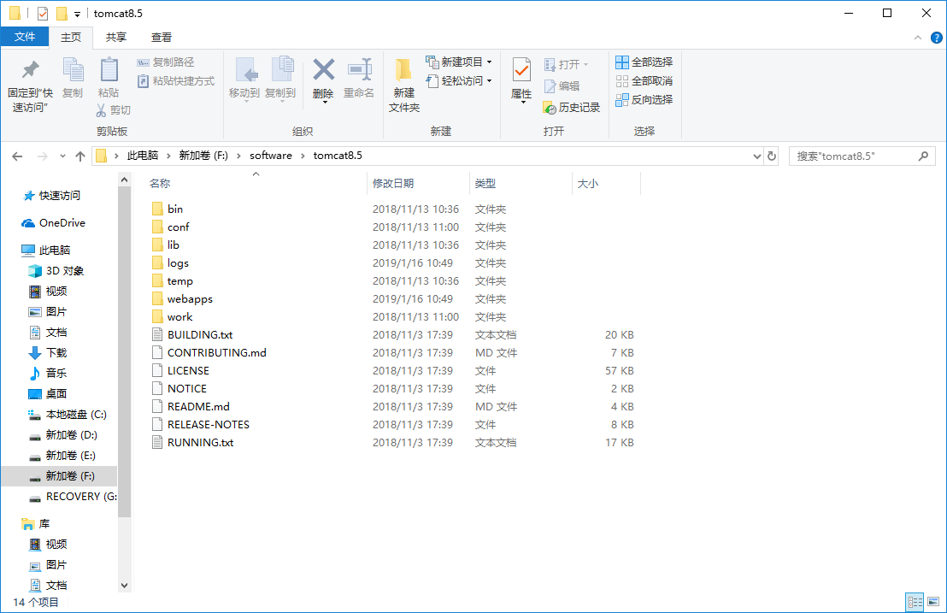Open Quick Access Toolbar customize arrow
The height and width of the screenshot is (613, 947).
(x=77, y=14)
